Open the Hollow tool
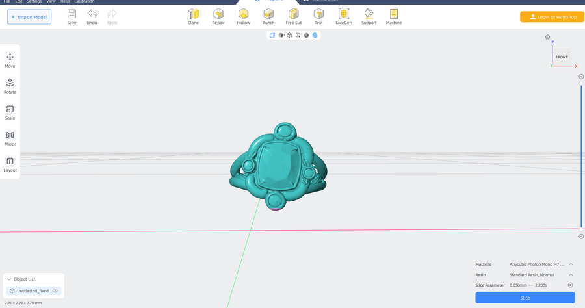585x308 pixels. pos(243,17)
